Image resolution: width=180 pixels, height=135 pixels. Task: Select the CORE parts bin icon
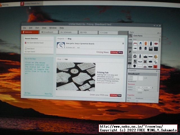130,40
